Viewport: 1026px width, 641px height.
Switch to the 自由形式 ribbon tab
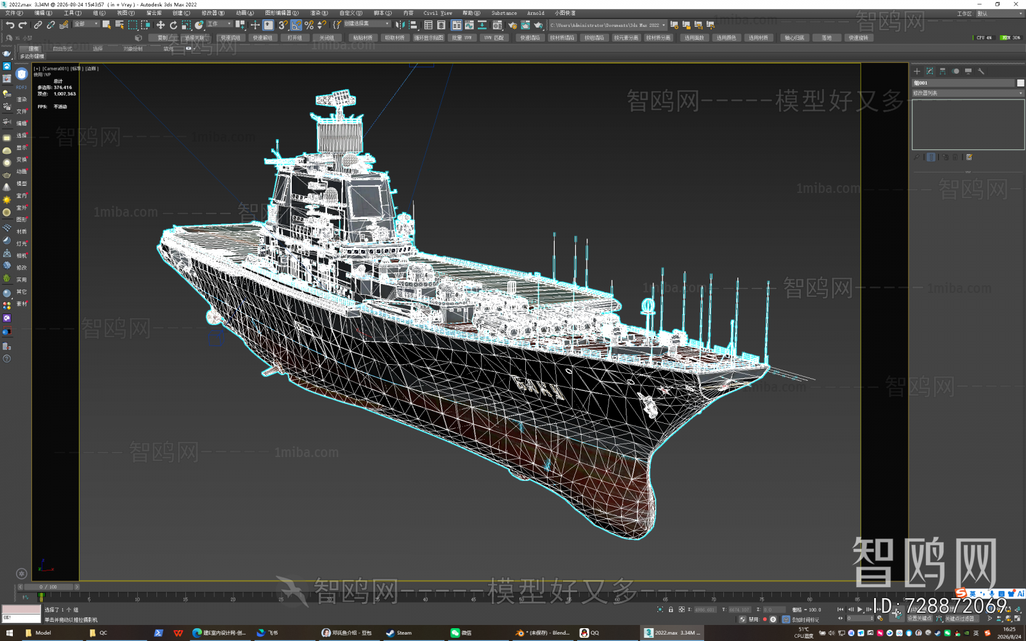(62, 49)
